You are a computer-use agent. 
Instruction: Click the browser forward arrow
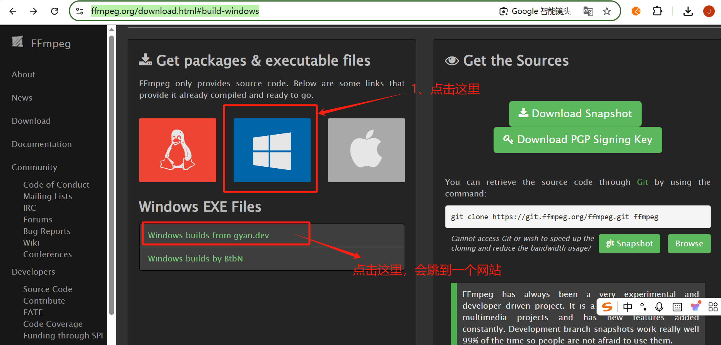coord(34,11)
